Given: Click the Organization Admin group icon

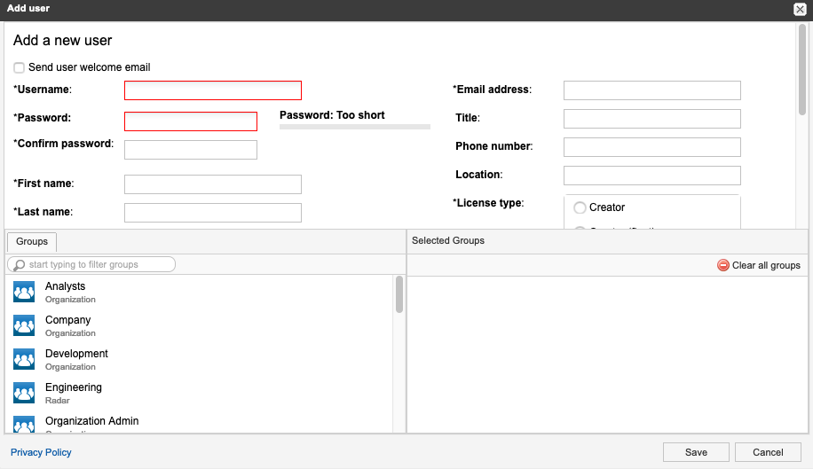Looking at the screenshot, I should 24,425.
